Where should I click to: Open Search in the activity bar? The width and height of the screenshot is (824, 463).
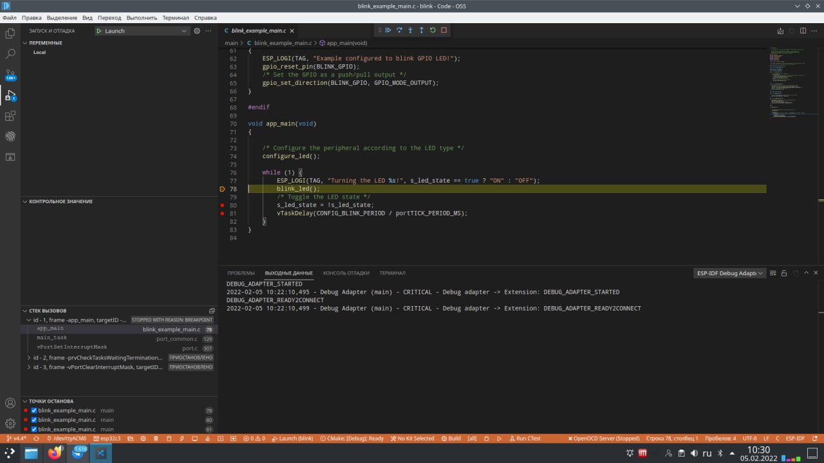tap(10, 54)
